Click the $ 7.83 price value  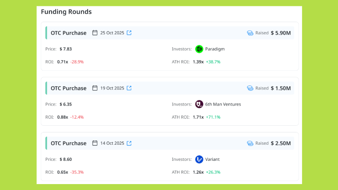(x=65, y=49)
